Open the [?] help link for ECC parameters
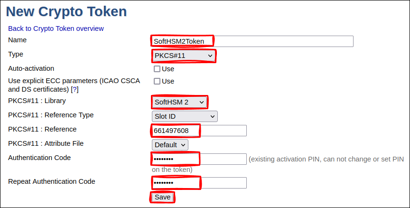 click(x=75, y=89)
